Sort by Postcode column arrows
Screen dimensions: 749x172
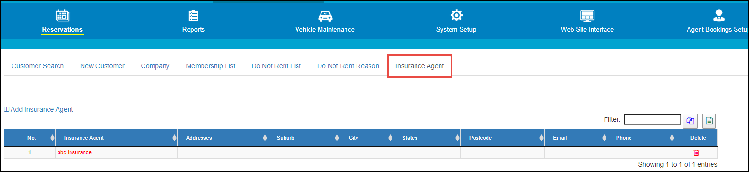(541, 138)
